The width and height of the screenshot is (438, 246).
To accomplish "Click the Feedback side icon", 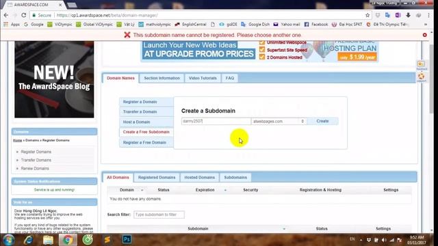I will [x=422, y=66].
